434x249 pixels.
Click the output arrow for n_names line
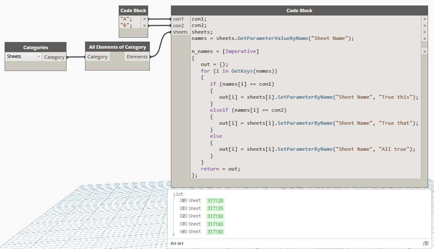coord(425,52)
